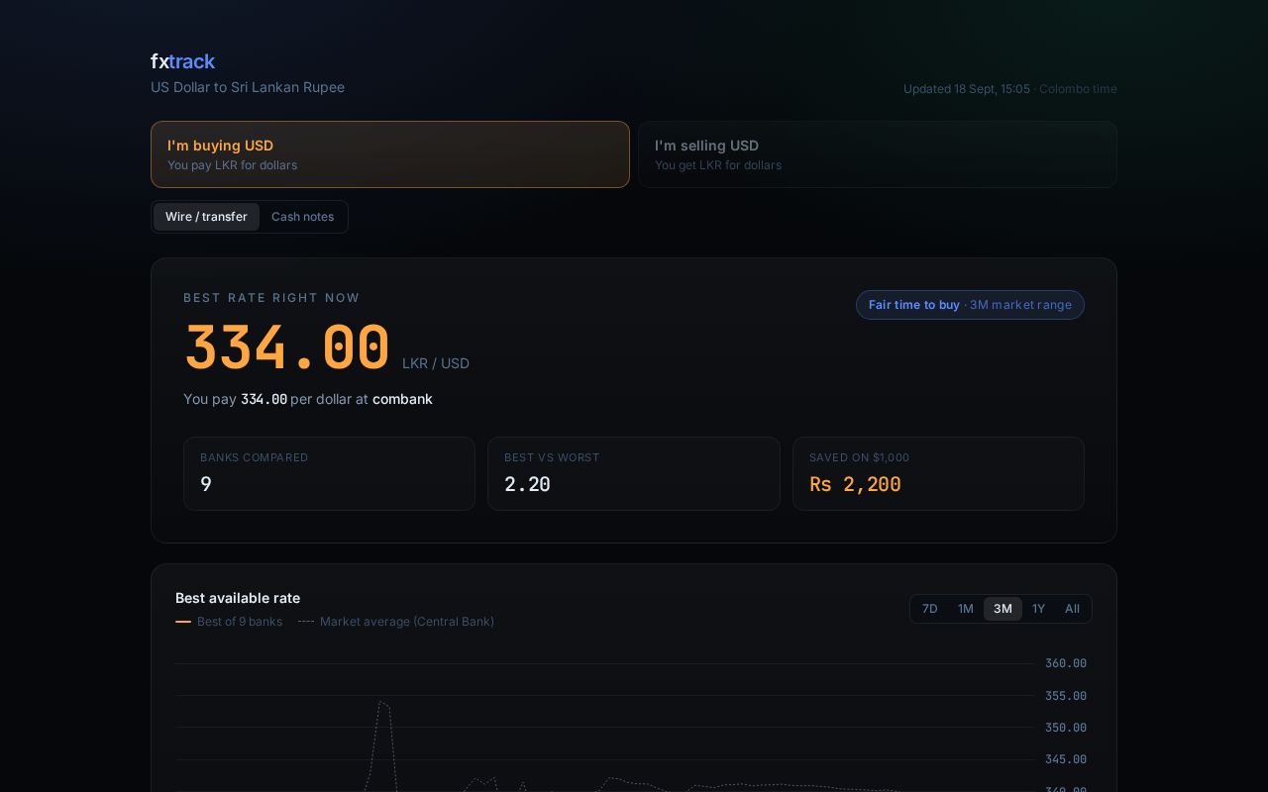Image resolution: width=1268 pixels, height=792 pixels.
Task: Click the Best vs Worst stat card
Action: [x=634, y=473]
